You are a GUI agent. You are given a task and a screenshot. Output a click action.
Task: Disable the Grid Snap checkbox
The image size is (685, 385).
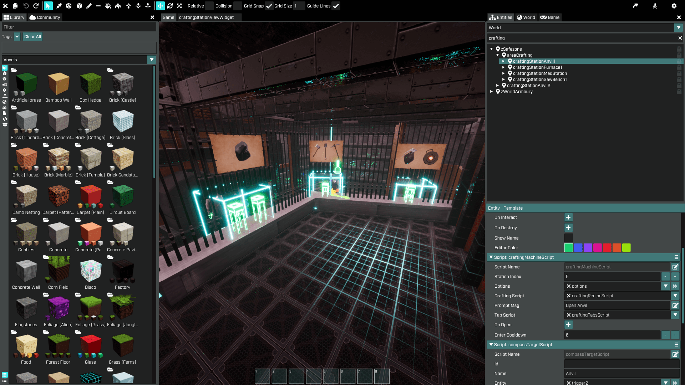tap(269, 6)
